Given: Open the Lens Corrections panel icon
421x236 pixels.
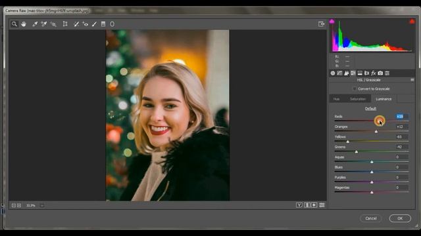Looking at the screenshot, I should 366,73.
